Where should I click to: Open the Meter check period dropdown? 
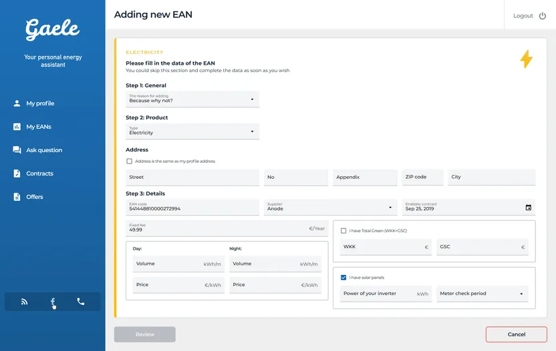482,294
